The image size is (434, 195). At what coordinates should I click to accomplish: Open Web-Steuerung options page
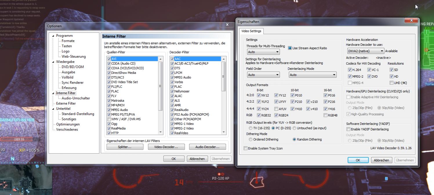[74, 57]
